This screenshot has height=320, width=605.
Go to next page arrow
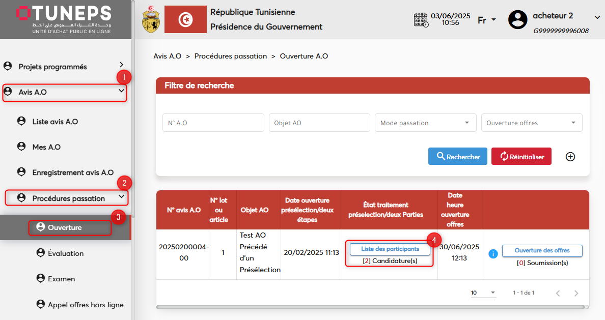click(576, 293)
